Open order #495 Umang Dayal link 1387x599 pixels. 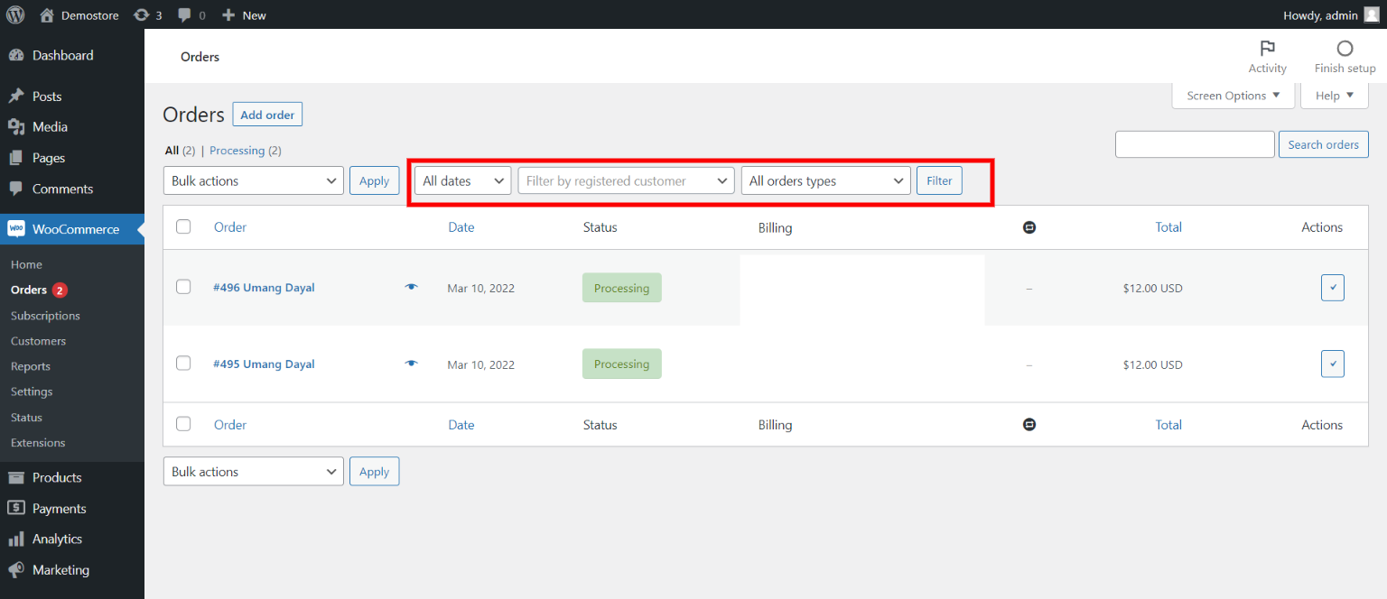click(264, 364)
